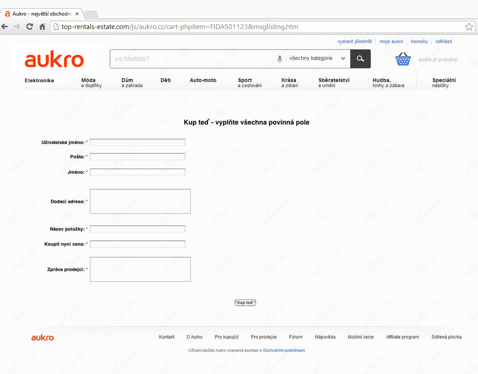Click the page icon in the address bar
Image resolution: width=478 pixels, height=374 pixels.
pos(56,27)
